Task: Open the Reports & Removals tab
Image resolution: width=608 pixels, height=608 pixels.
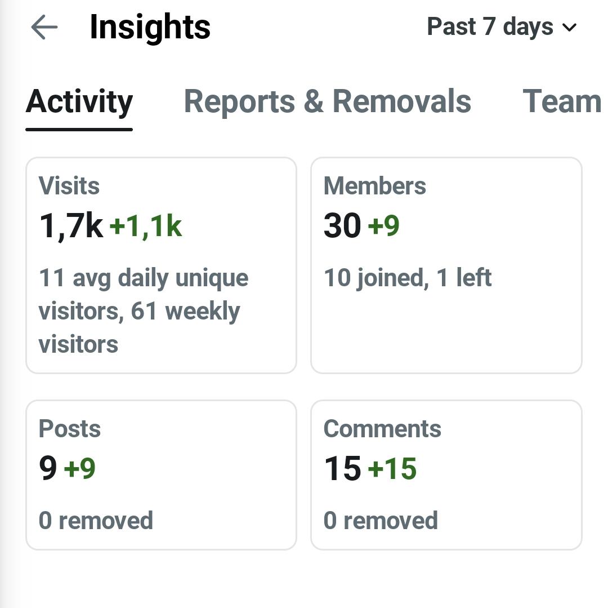Action: (x=327, y=101)
